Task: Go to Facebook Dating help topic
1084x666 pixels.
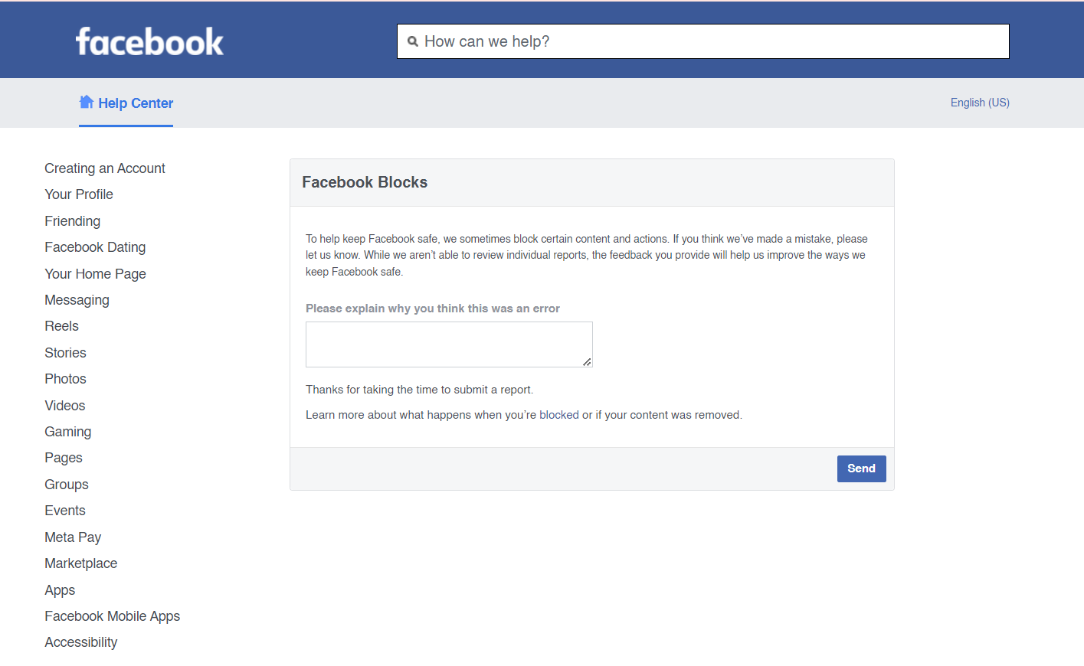Action: click(x=95, y=247)
